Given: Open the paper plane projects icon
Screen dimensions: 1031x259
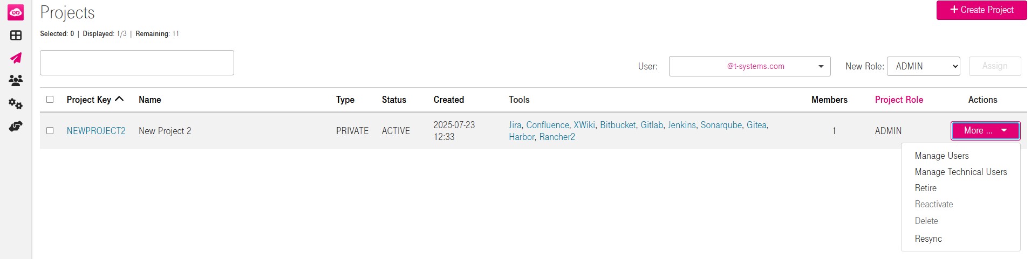Looking at the screenshot, I should [16, 58].
